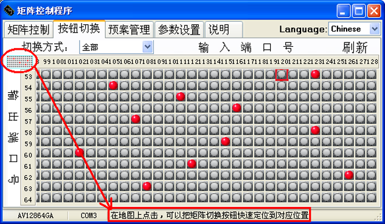Switch input 109 to output 59
Viewport: 385px width, 224px height.
158,141
